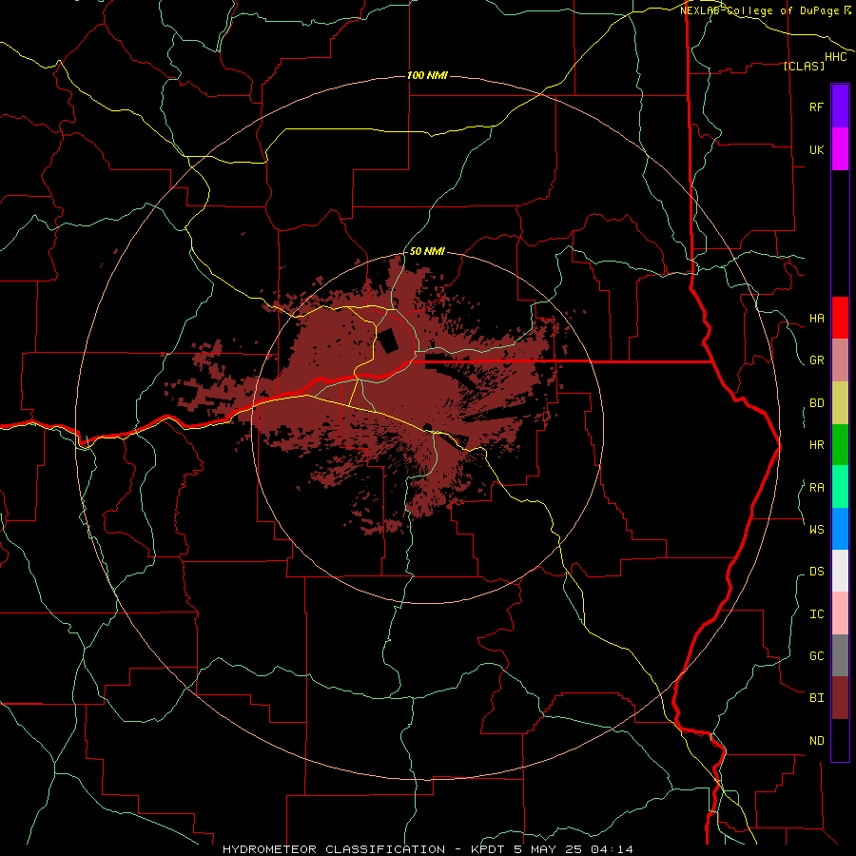This screenshot has width=856, height=856.
Task: Click the BD legend label
Action: (816, 403)
